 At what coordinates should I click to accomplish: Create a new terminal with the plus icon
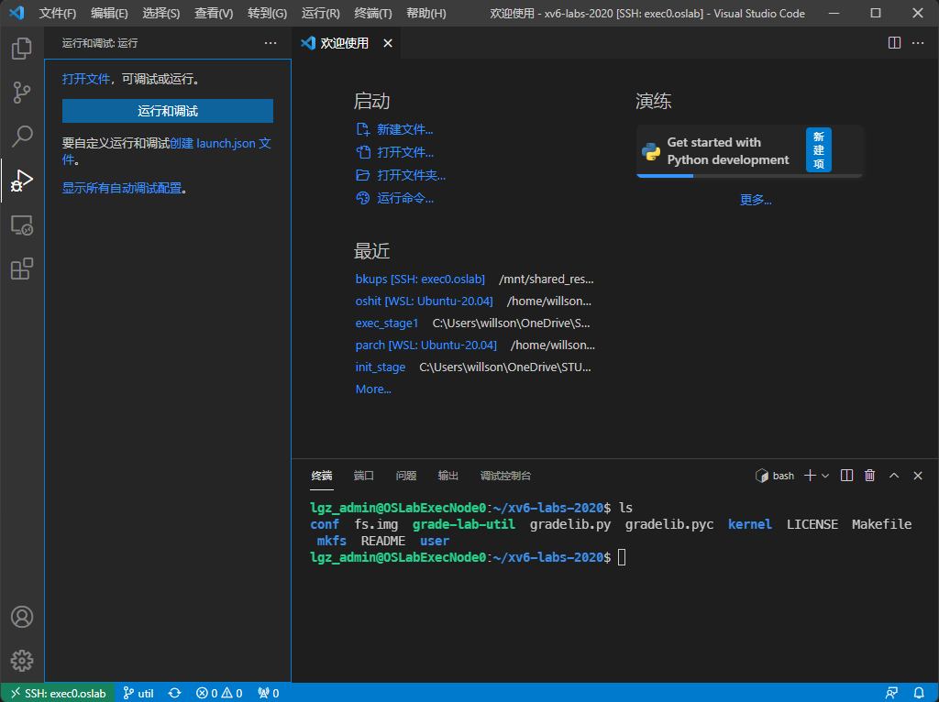pyautogui.click(x=811, y=475)
